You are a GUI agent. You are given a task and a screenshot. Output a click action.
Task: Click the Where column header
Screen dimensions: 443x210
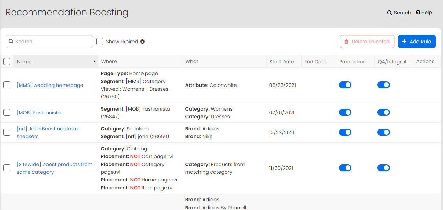click(x=140, y=61)
